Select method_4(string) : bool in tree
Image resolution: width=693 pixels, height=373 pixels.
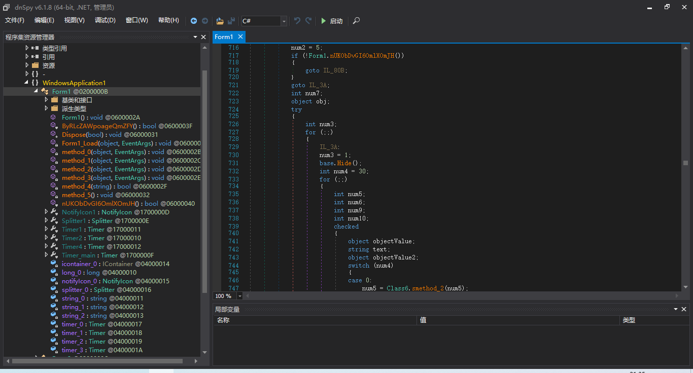pyautogui.click(x=114, y=186)
